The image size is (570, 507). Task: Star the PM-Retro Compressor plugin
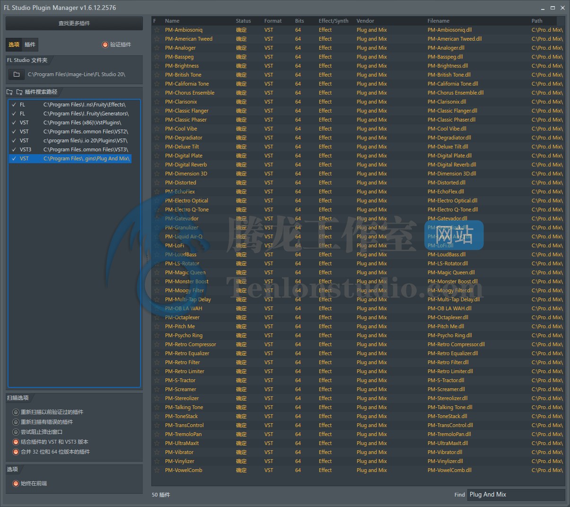(x=157, y=344)
